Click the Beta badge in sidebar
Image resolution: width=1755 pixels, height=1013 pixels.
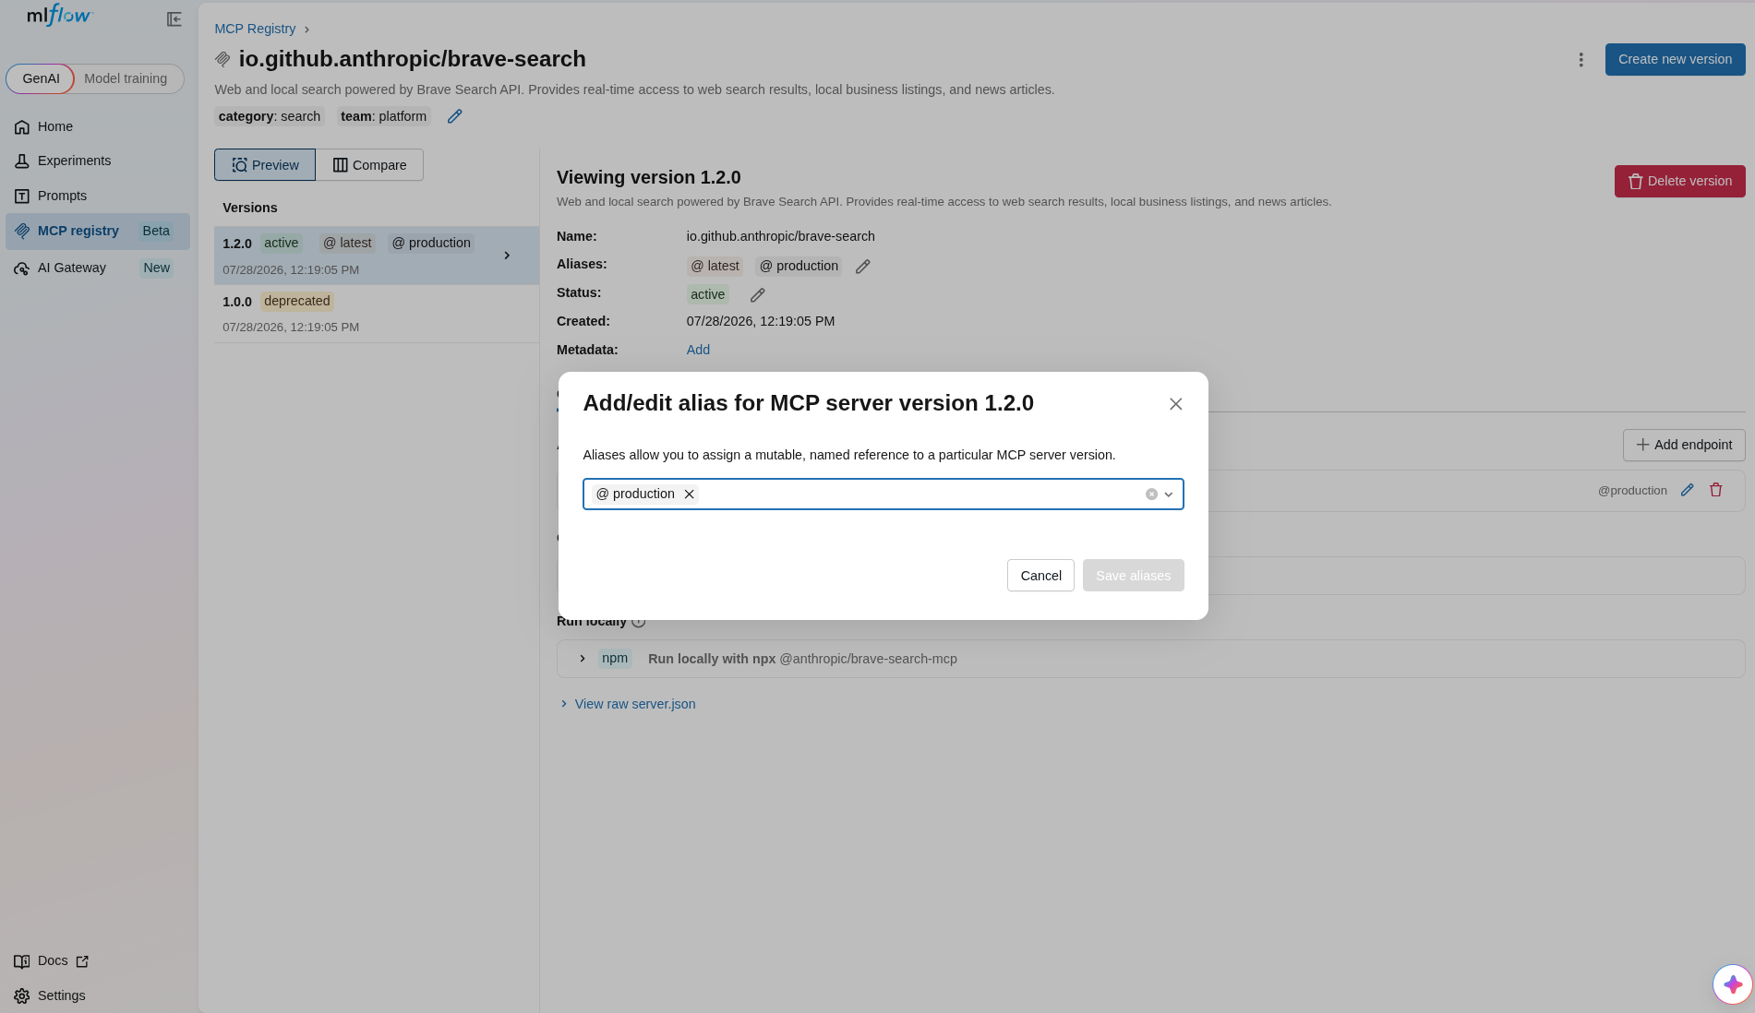point(156,231)
